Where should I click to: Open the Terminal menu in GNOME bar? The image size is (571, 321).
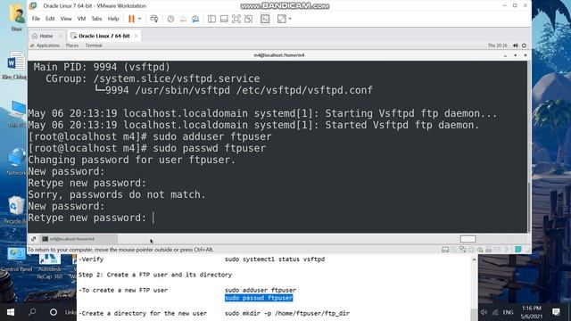(94, 45)
